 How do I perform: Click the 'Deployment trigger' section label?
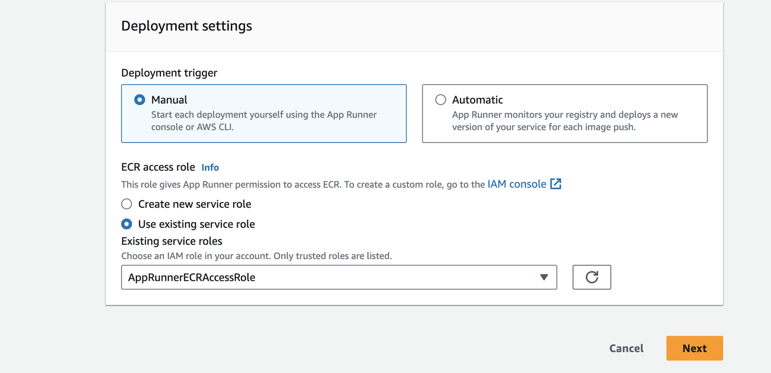click(x=169, y=73)
